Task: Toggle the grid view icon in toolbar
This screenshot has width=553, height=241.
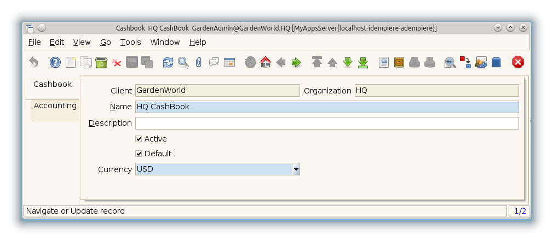Action: [x=229, y=62]
